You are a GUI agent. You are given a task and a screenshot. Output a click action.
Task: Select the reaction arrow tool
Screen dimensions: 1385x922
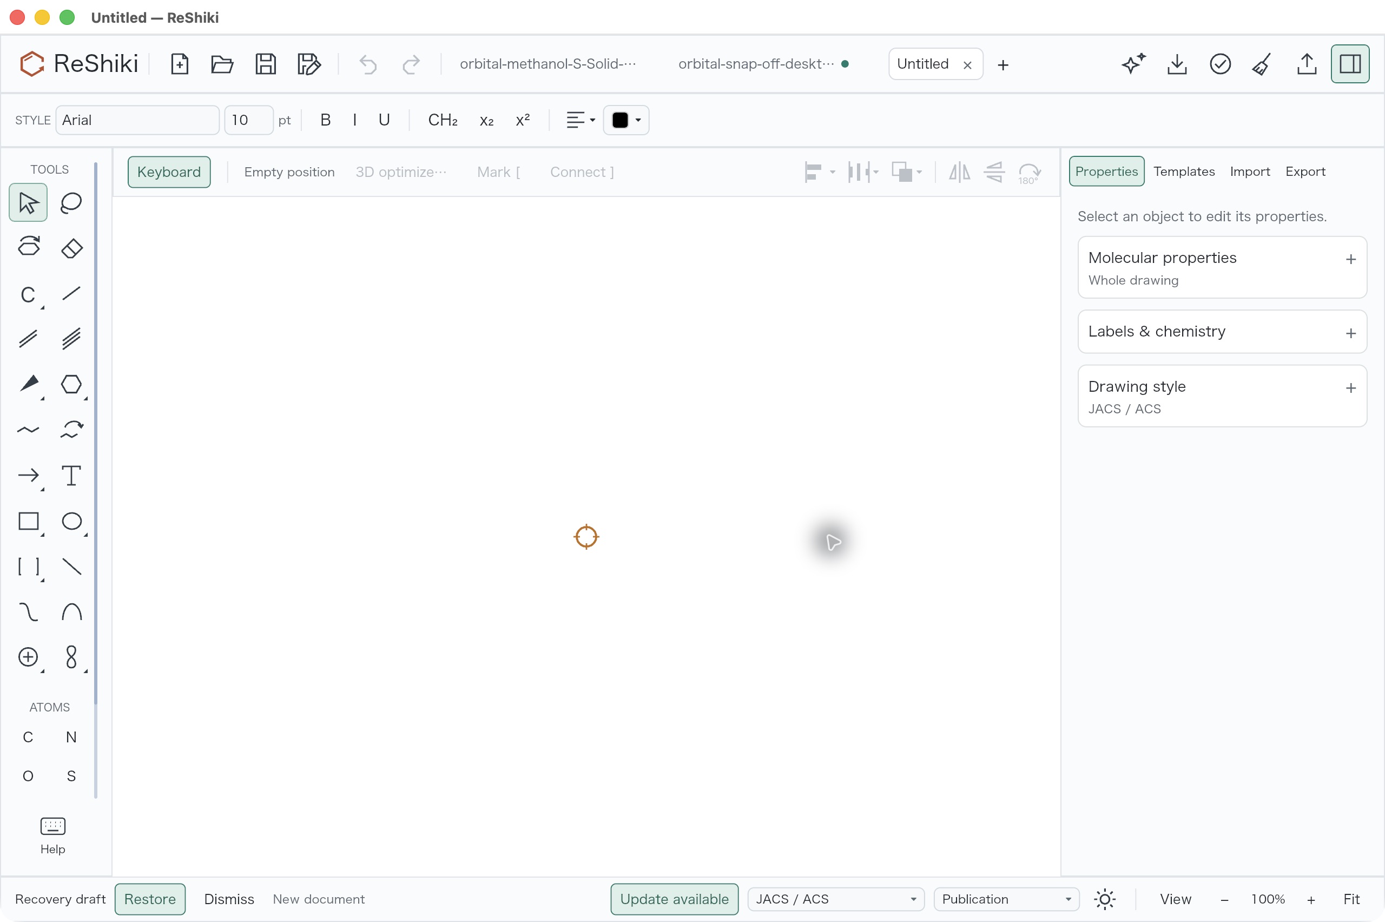(x=28, y=475)
